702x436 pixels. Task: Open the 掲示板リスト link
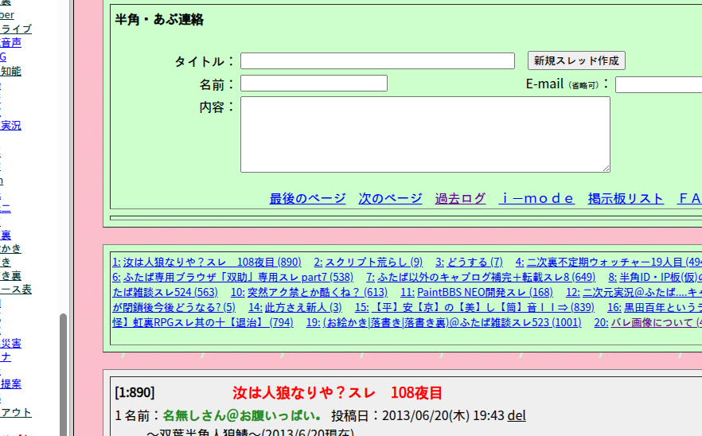click(626, 199)
